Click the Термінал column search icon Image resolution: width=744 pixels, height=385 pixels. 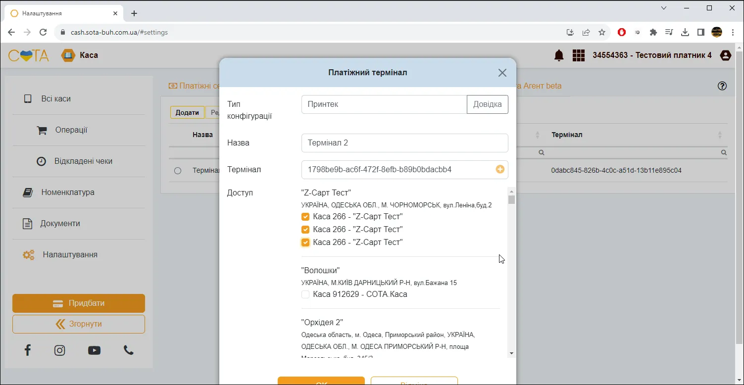coord(724,153)
